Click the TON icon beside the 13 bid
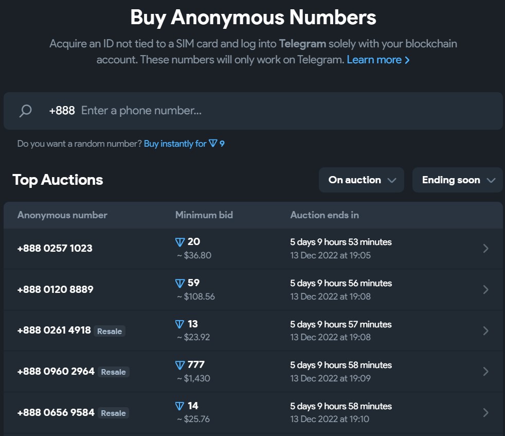This screenshot has width=505, height=436. [179, 324]
